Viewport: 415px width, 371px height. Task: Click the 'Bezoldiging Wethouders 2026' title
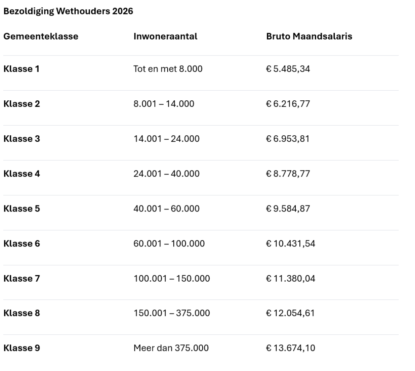coord(68,12)
